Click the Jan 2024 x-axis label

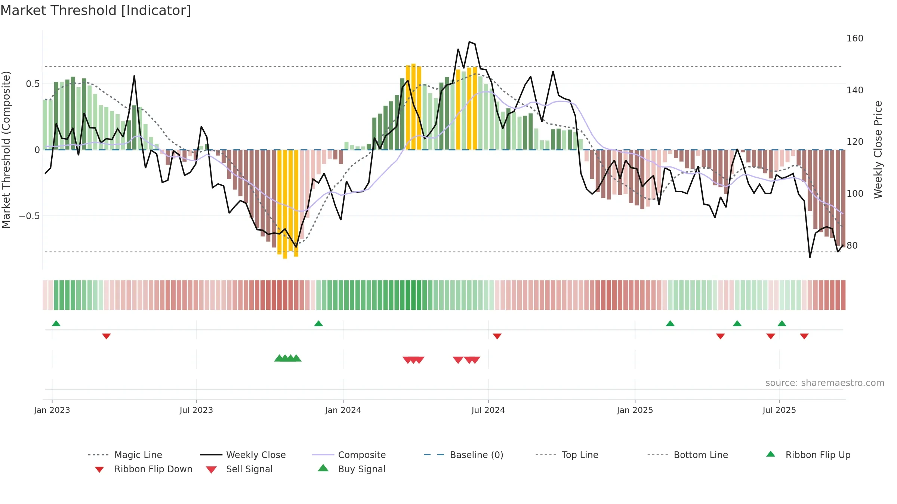[x=343, y=410]
